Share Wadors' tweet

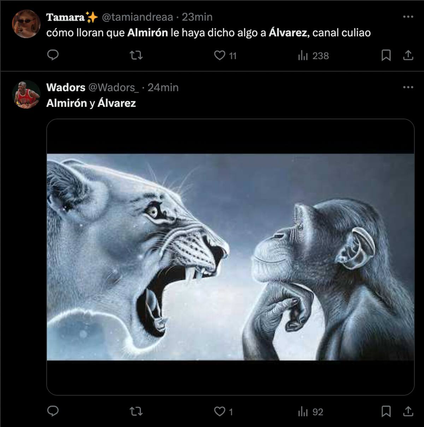point(408,411)
